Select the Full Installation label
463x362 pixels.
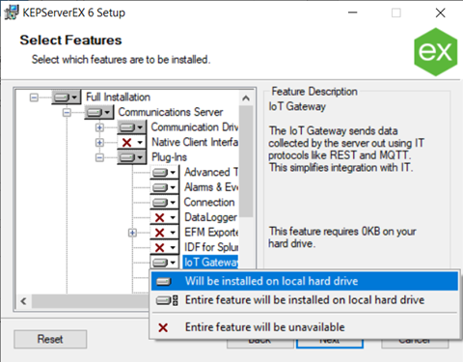coord(118,97)
